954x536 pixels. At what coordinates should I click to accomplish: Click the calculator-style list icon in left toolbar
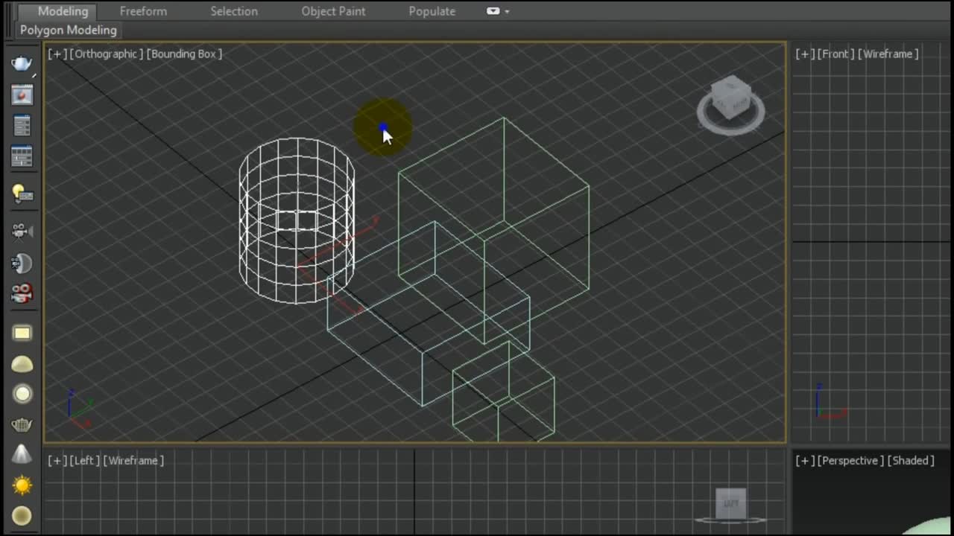tap(22, 126)
